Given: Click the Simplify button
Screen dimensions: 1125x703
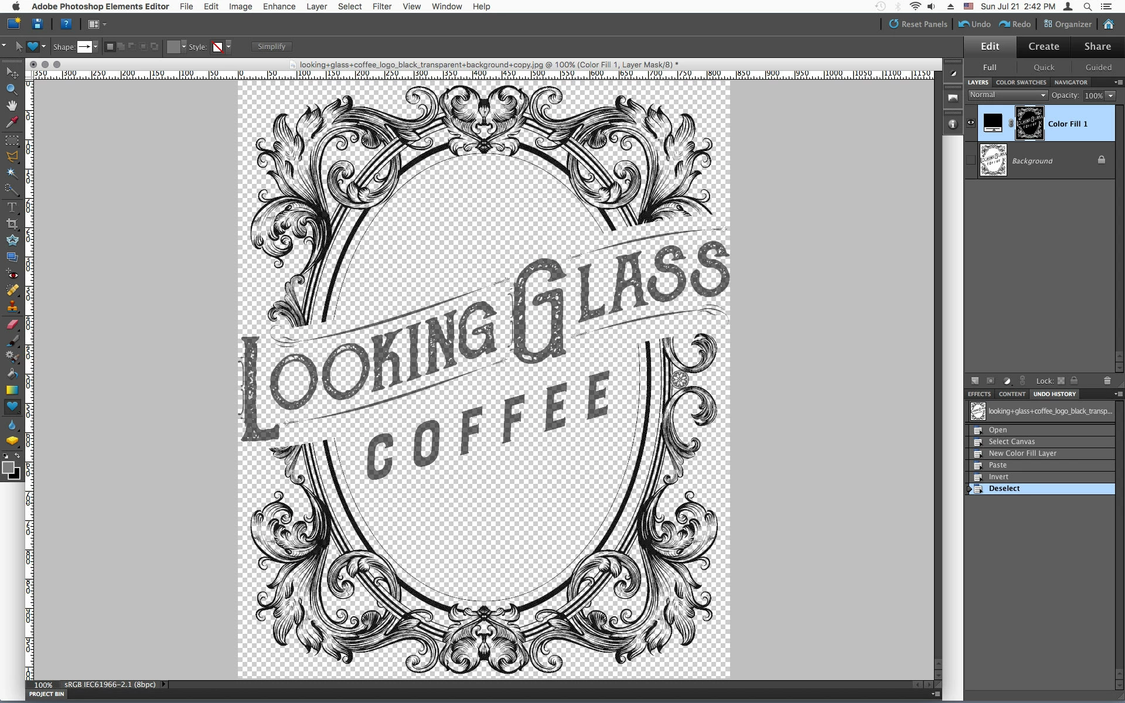Looking at the screenshot, I should point(271,46).
